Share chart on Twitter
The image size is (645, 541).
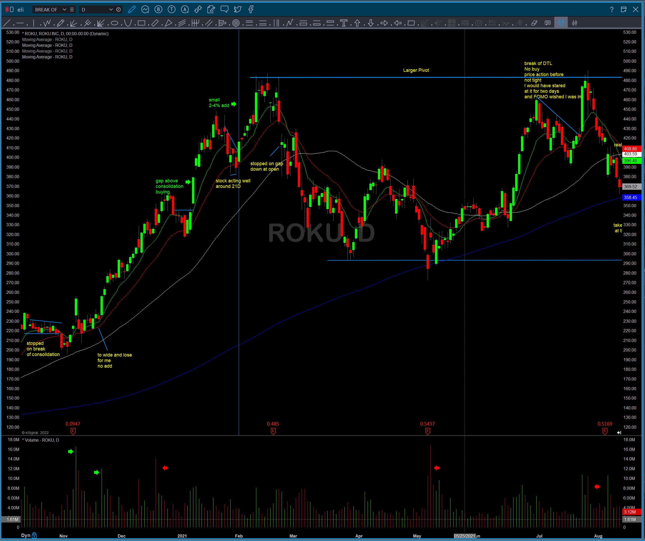pyautogui.click(x=238, y=10)
